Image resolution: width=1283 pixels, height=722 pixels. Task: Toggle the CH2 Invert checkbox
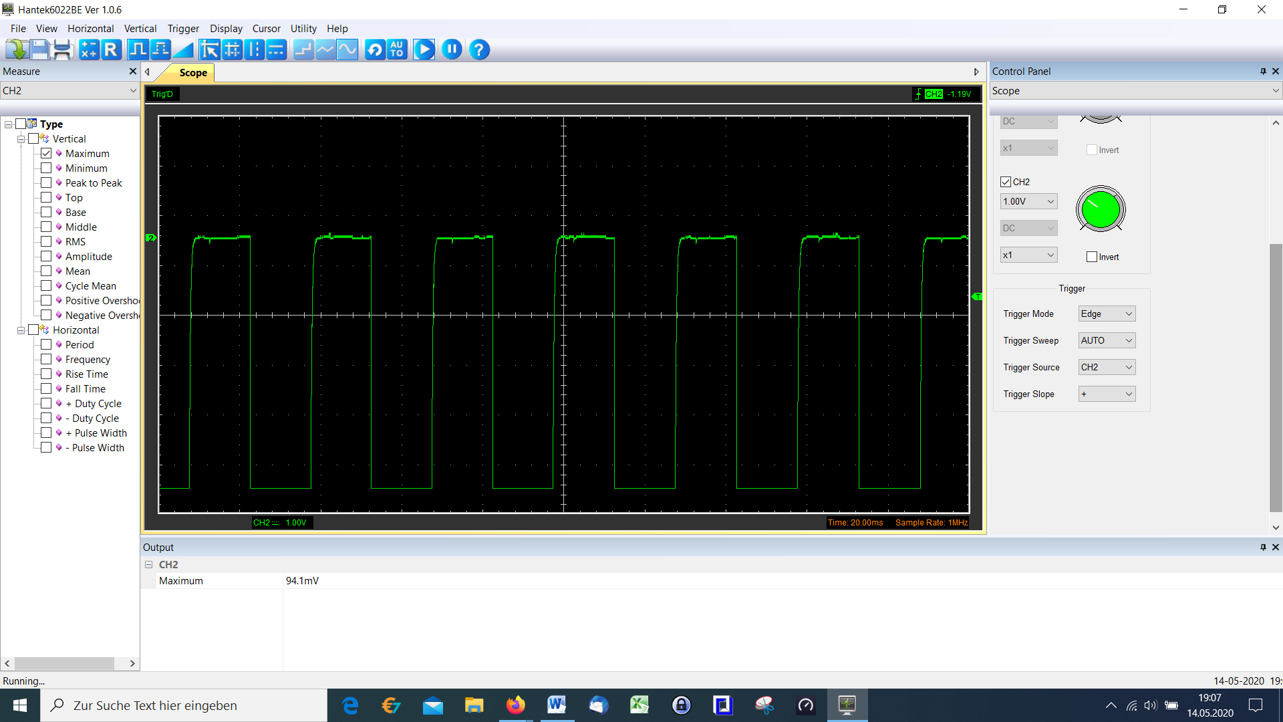pos(1092,257)
